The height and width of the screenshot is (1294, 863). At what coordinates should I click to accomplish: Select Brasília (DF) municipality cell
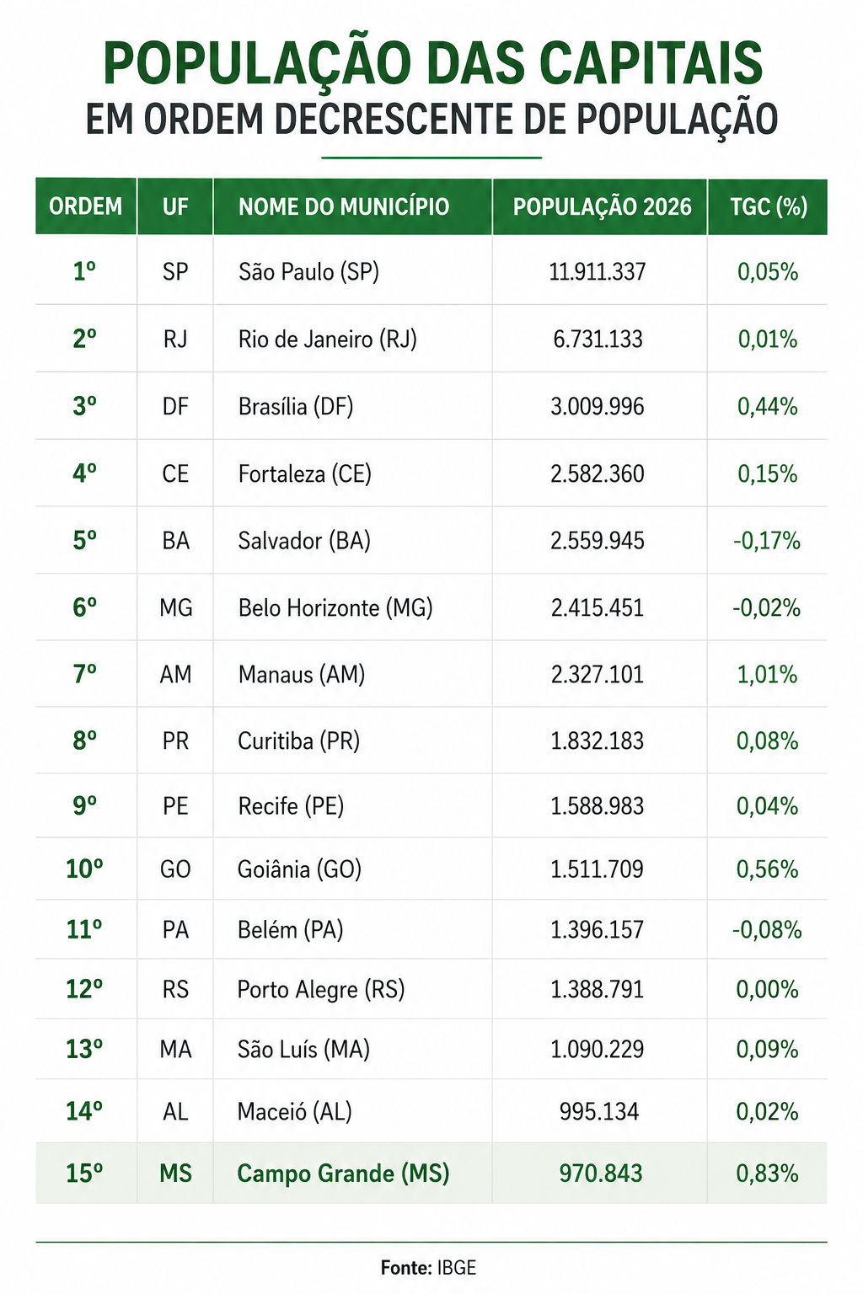coord(296,407)
